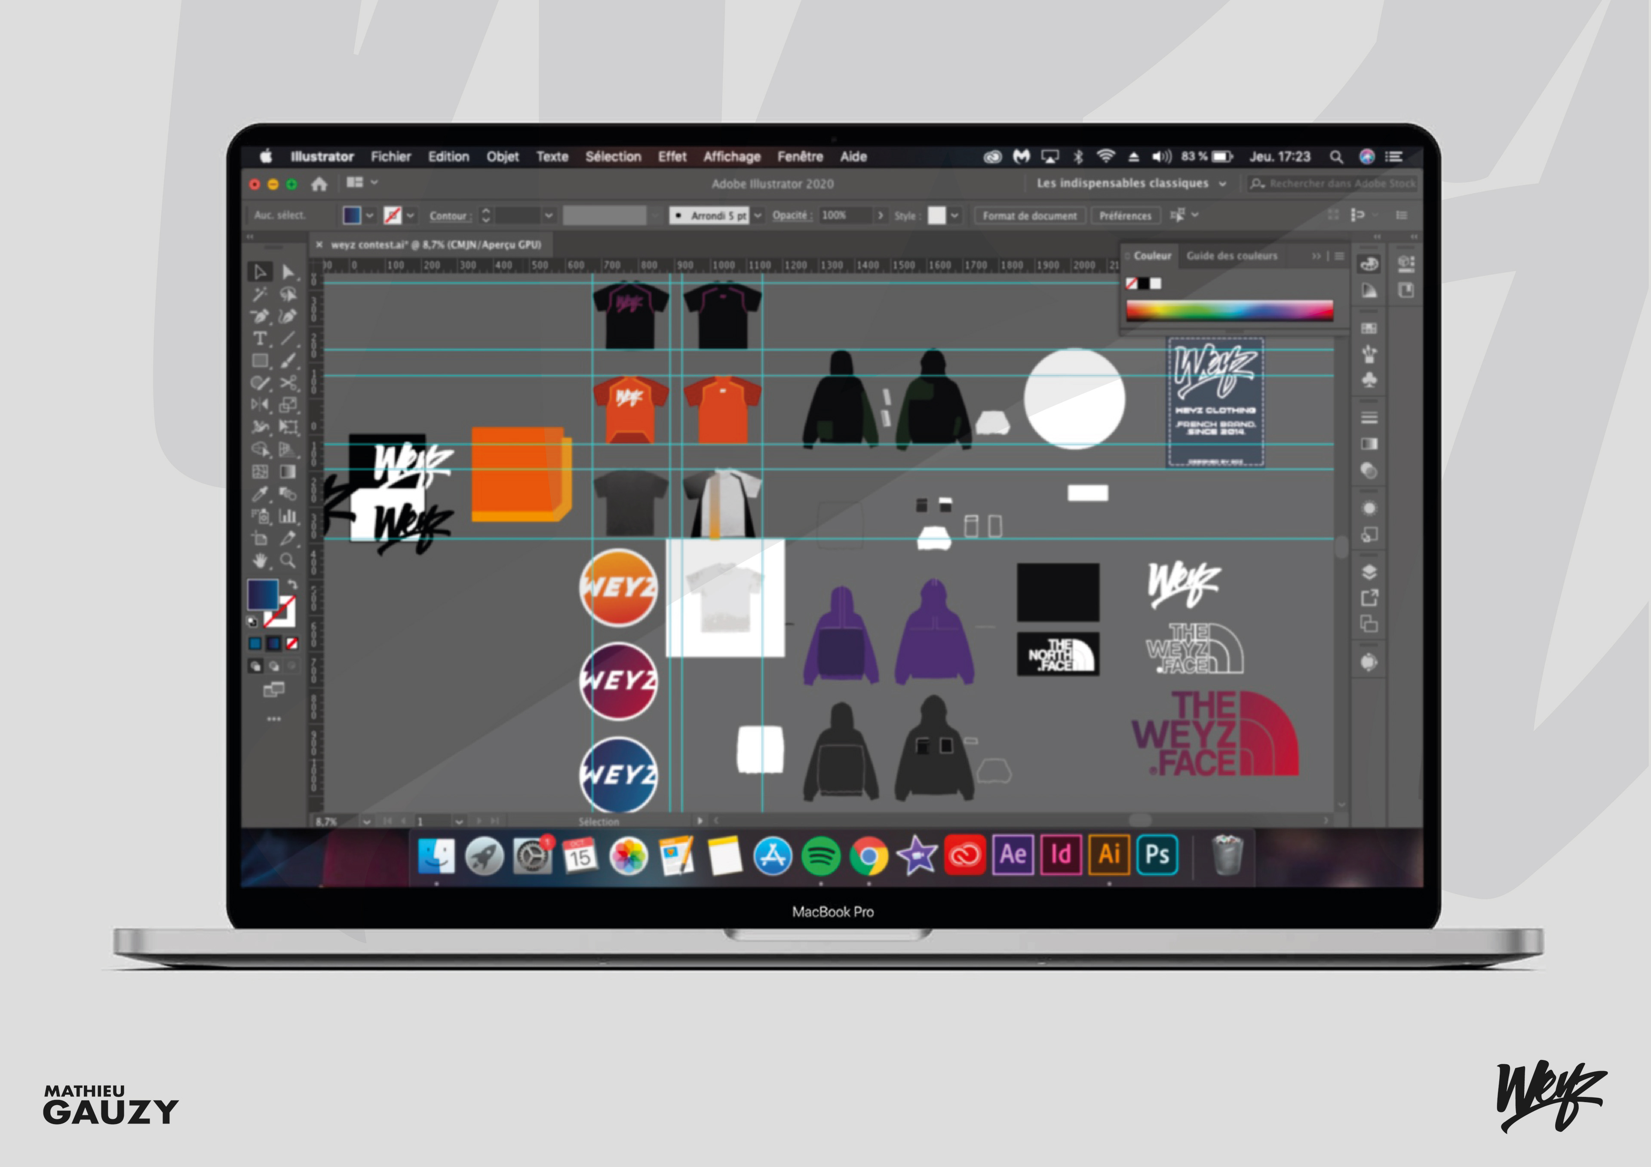Reset to default fill and stroke
The image size is (1651, 1167).
pyautogui.click(x=252, y=621)
